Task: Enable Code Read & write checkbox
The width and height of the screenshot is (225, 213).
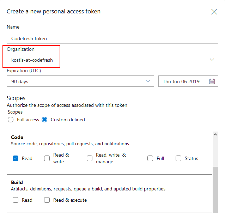Action: [x=47, y=158]
